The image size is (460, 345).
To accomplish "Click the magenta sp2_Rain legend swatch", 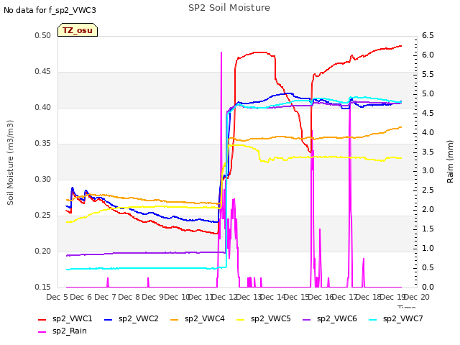I will pyautogui.click(x=42, y=332).
